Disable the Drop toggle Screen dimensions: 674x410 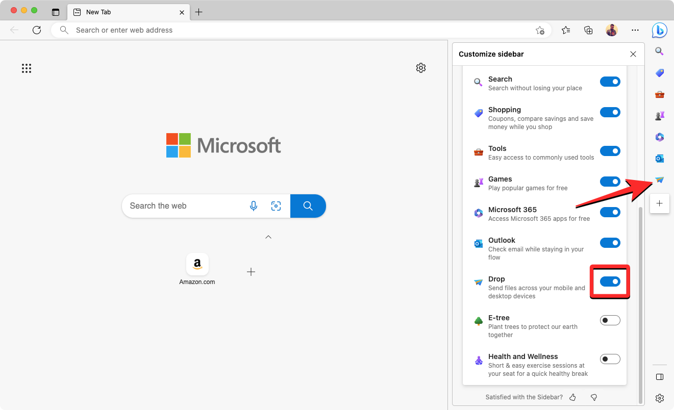tap(610, 281)
